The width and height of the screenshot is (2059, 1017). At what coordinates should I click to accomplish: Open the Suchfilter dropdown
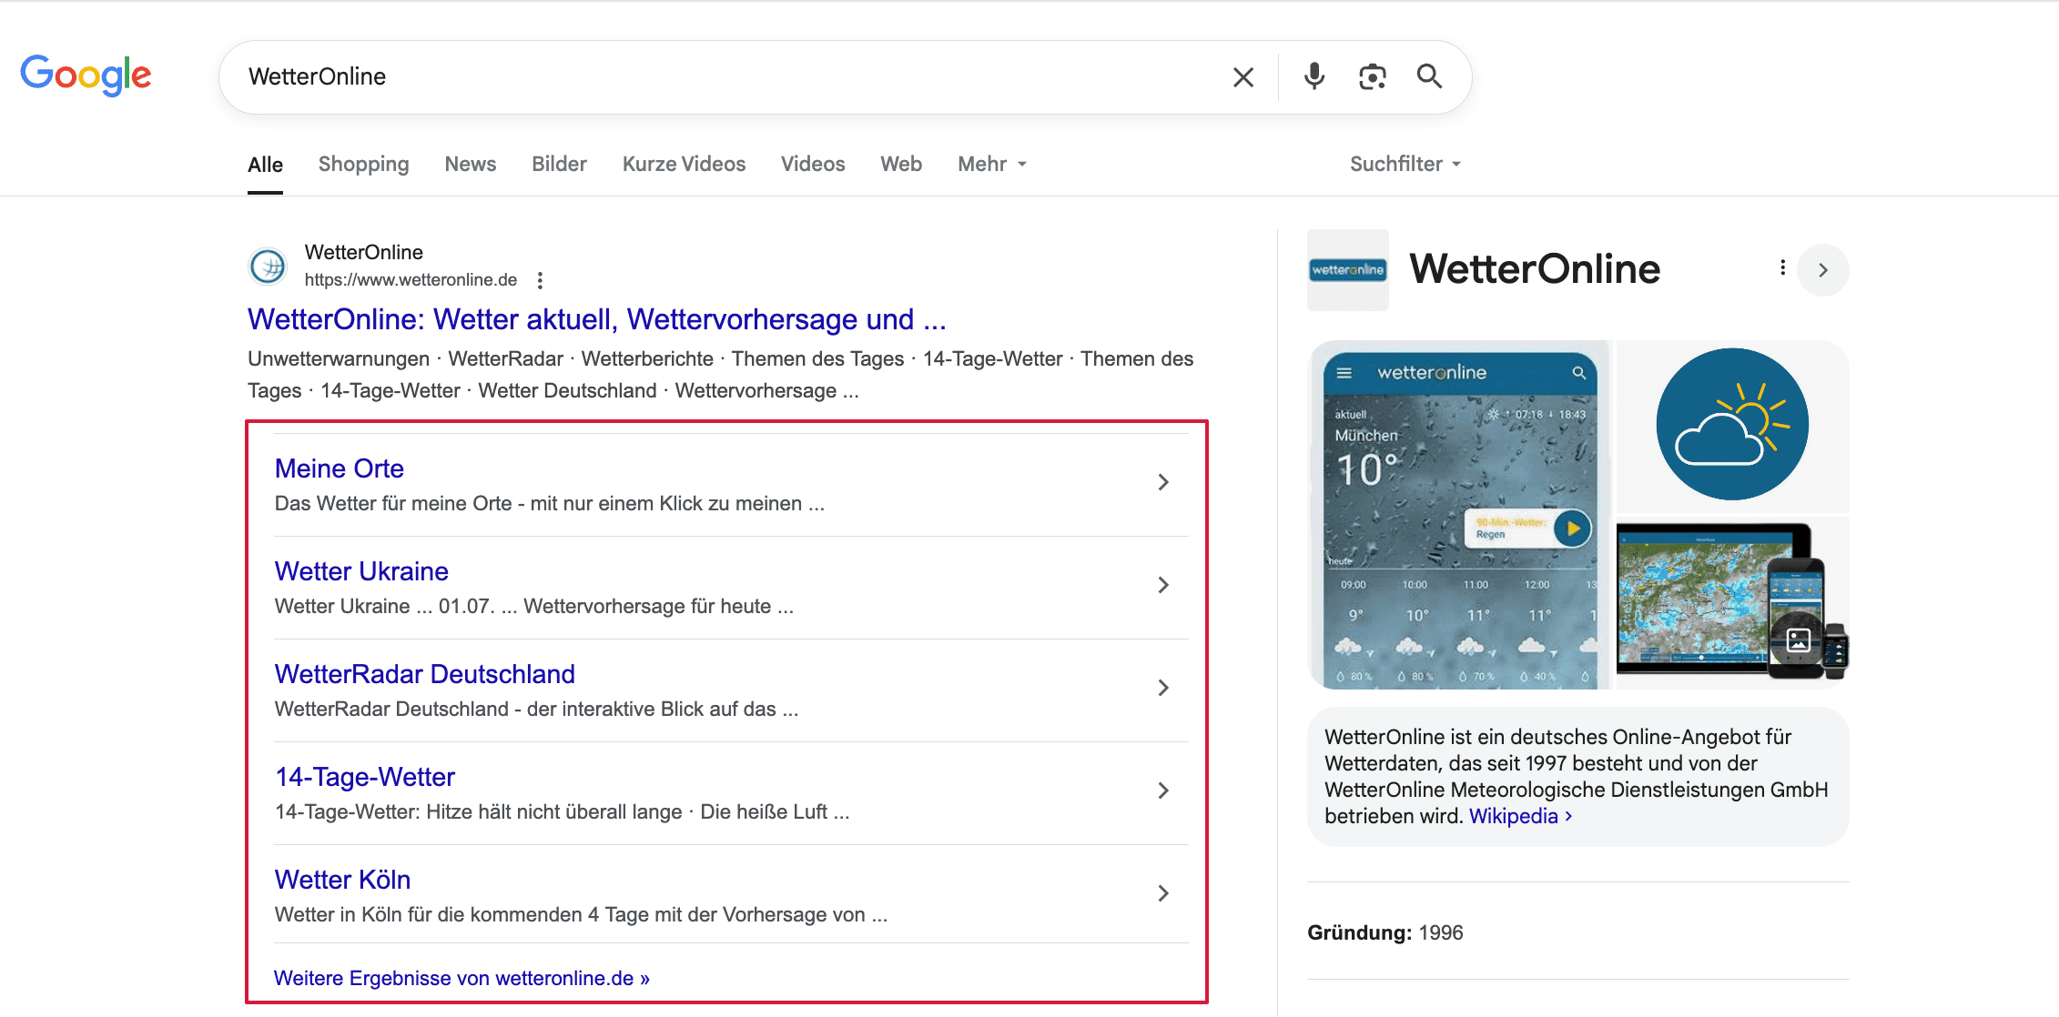tap(1405, 165)
